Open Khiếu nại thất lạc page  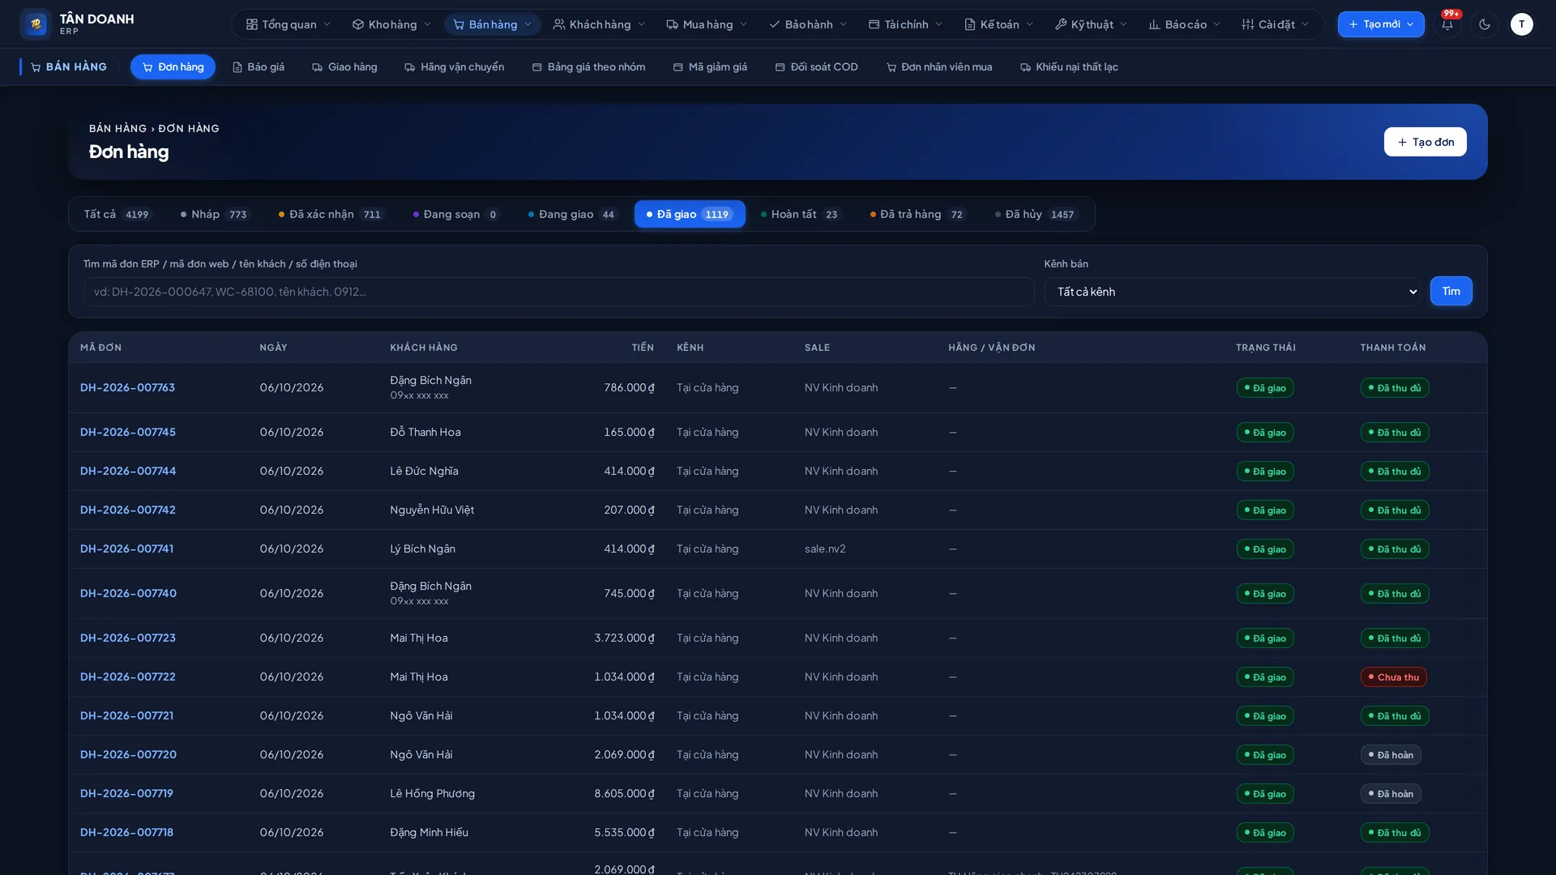[x=1069, y=66]
